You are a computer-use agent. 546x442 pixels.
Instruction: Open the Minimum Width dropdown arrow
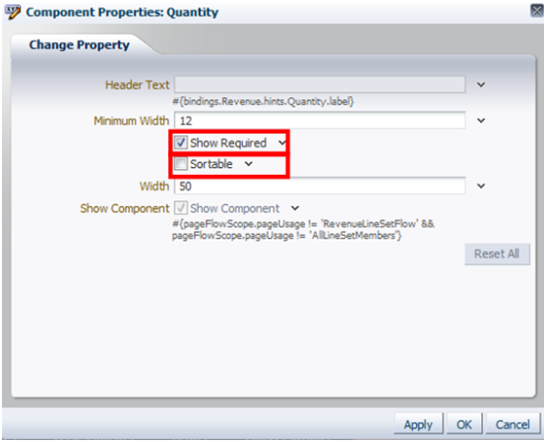click(x=481, y=121)
